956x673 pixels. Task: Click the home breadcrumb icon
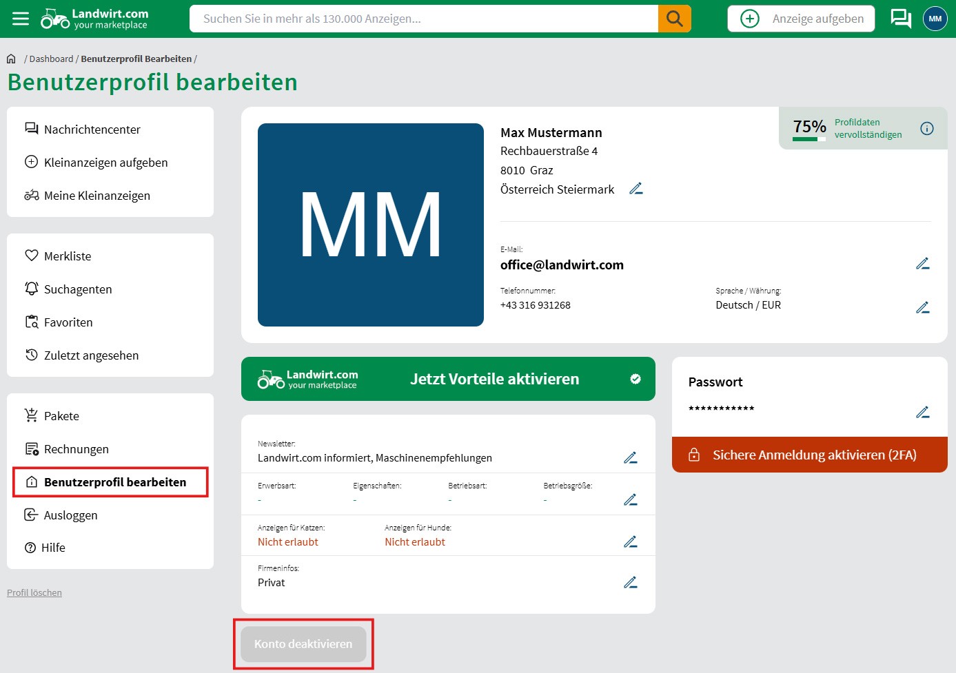[11, 59]
